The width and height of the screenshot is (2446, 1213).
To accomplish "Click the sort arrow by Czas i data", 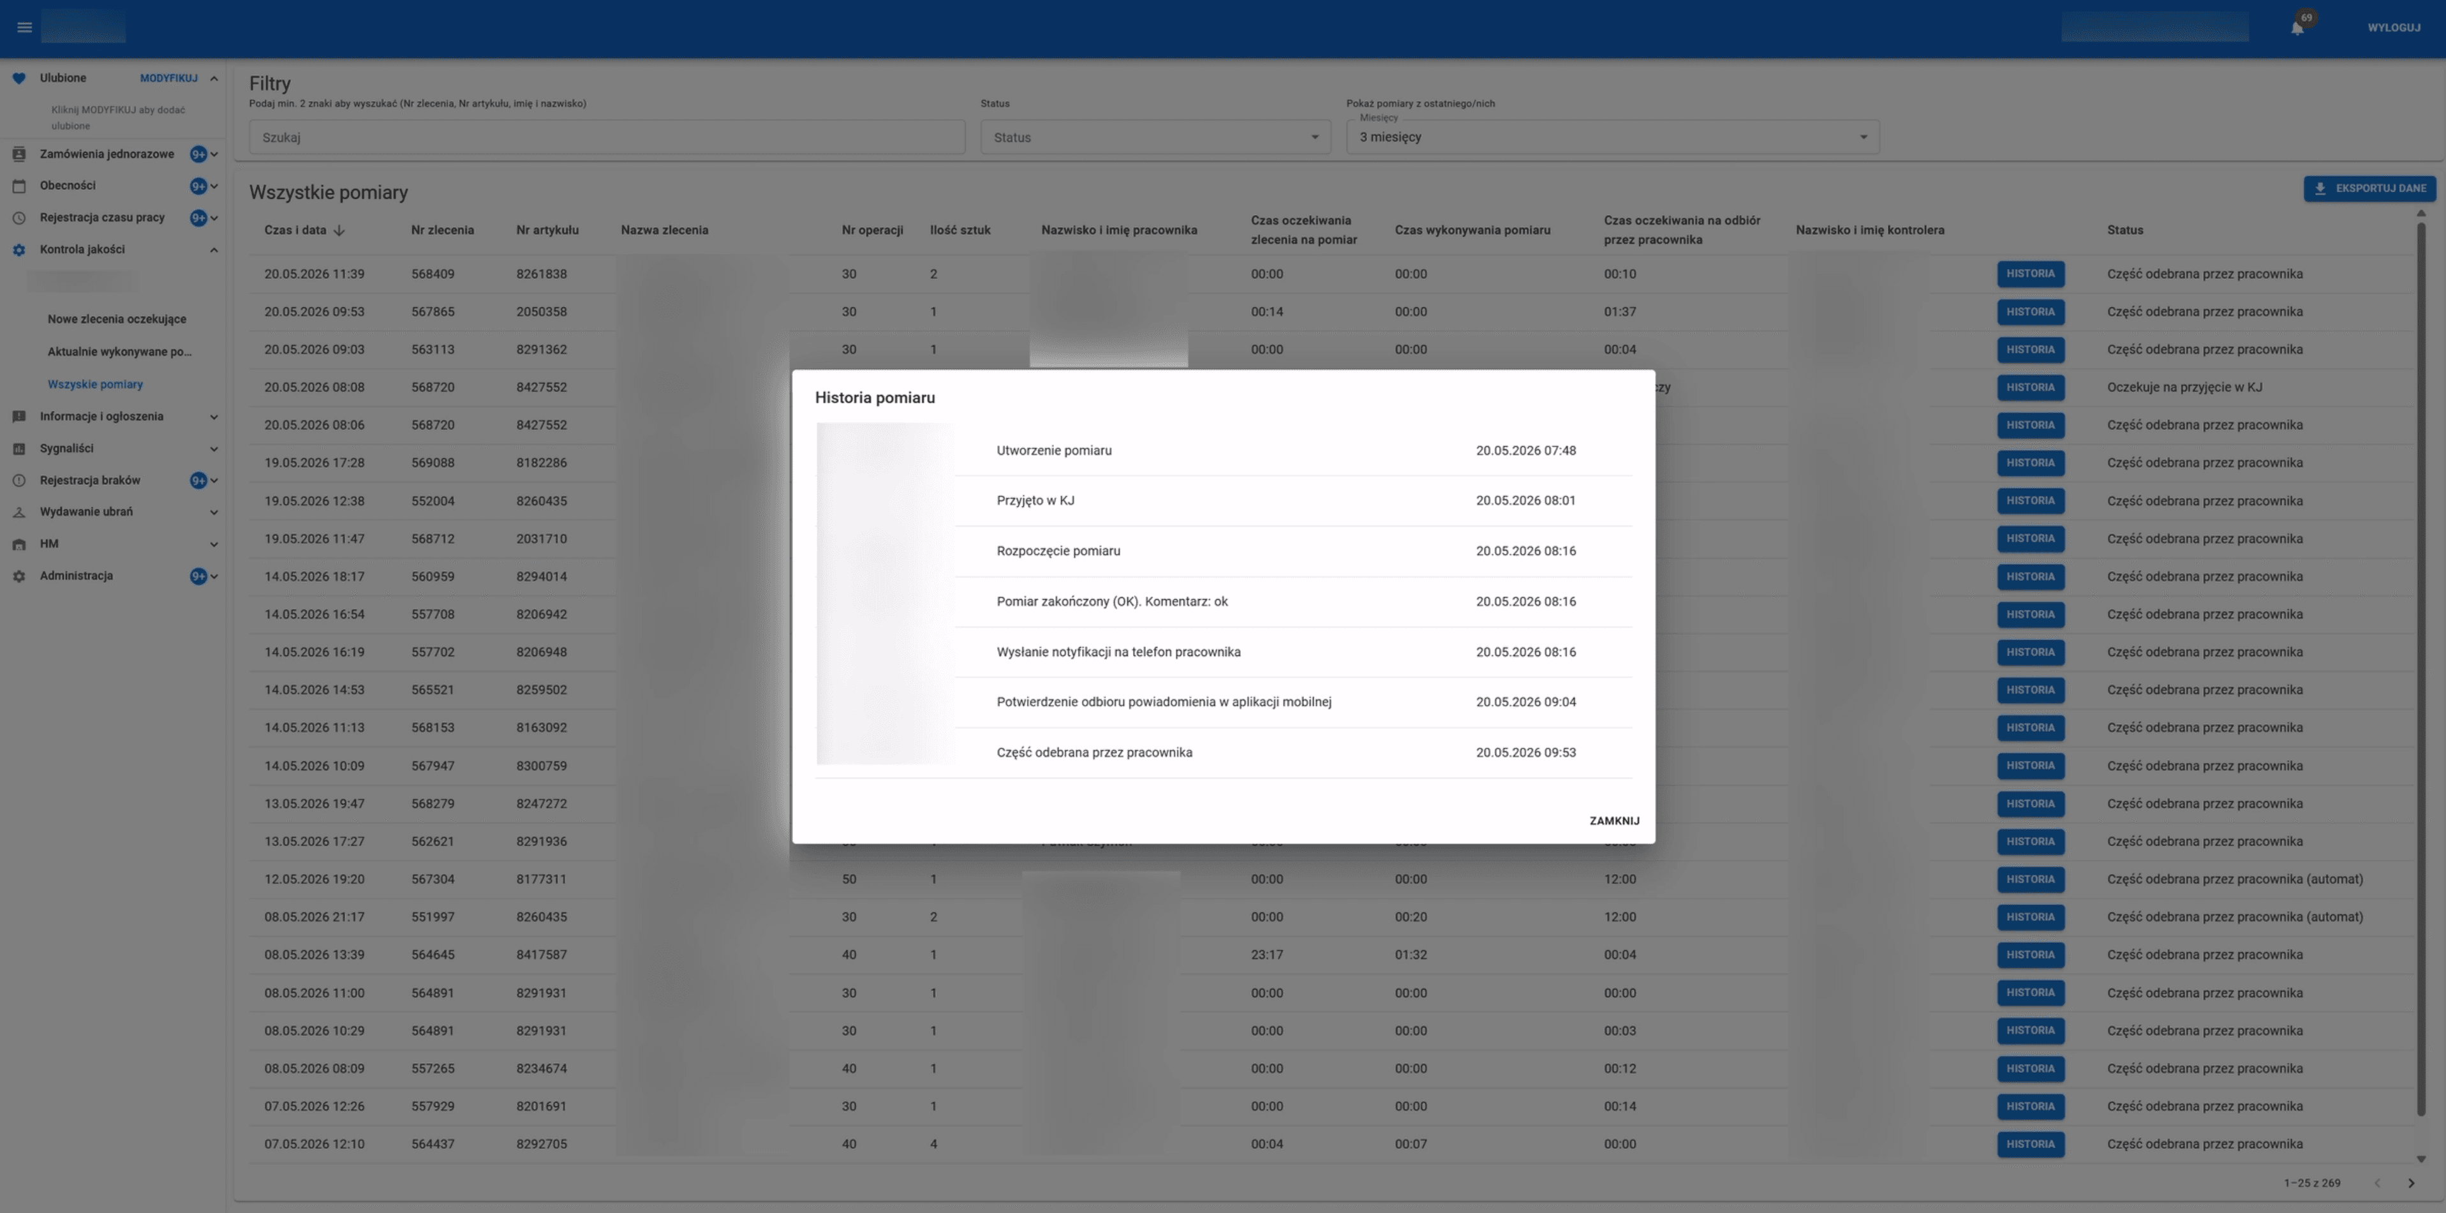I will (x=339, y=230).
